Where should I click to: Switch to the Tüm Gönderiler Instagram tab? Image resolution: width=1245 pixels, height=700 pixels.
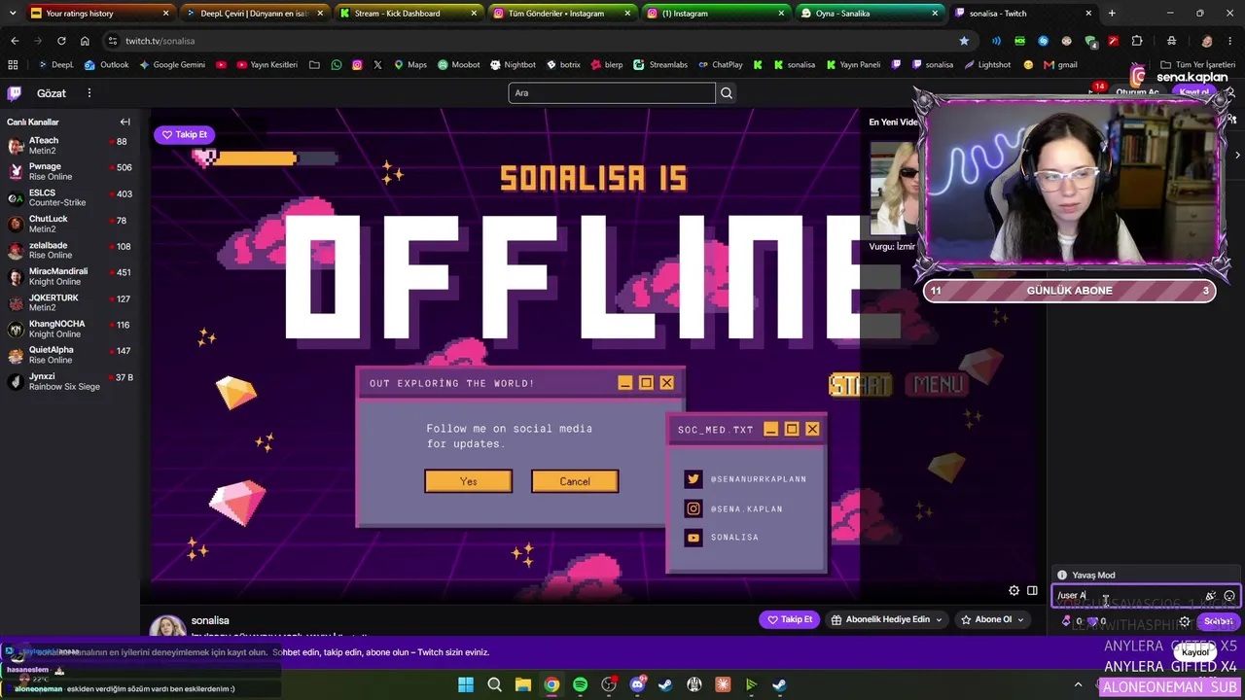tap(561, 14)
